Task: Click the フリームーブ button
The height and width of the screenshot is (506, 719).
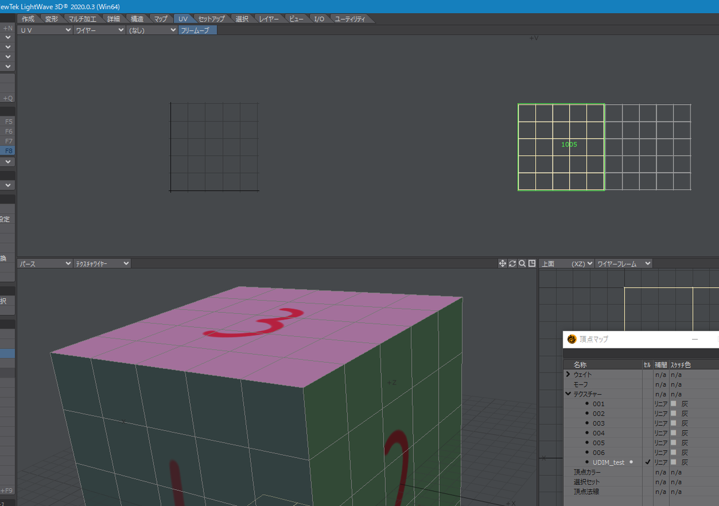Action: coord(198,30)
